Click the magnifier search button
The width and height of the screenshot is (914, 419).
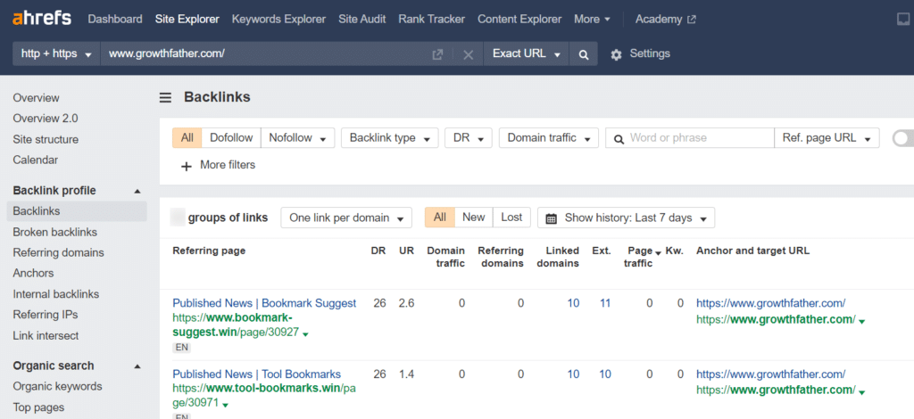[583, 54]
